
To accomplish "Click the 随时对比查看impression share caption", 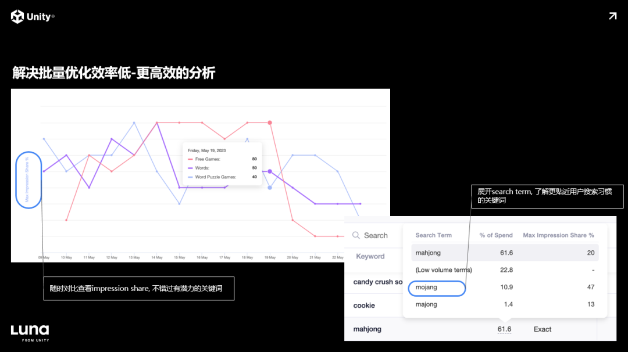I will click(138, 289).
